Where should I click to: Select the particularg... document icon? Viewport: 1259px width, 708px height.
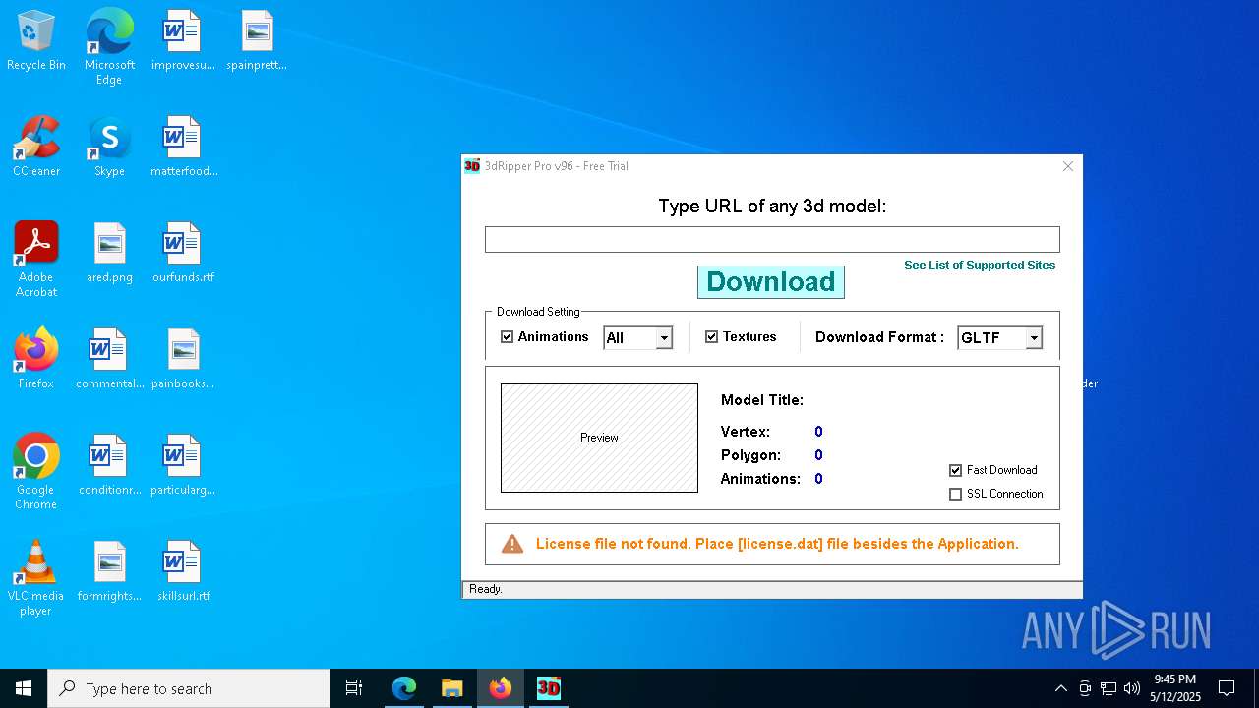[183, 466]
